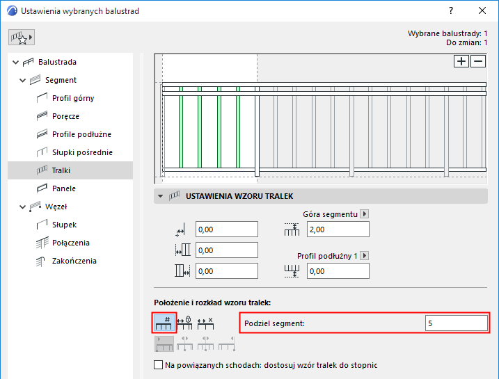The height and width of the screenshot is (379, 499).
Task: Select divide segment by number distribution mode
Action: (164, 323)
